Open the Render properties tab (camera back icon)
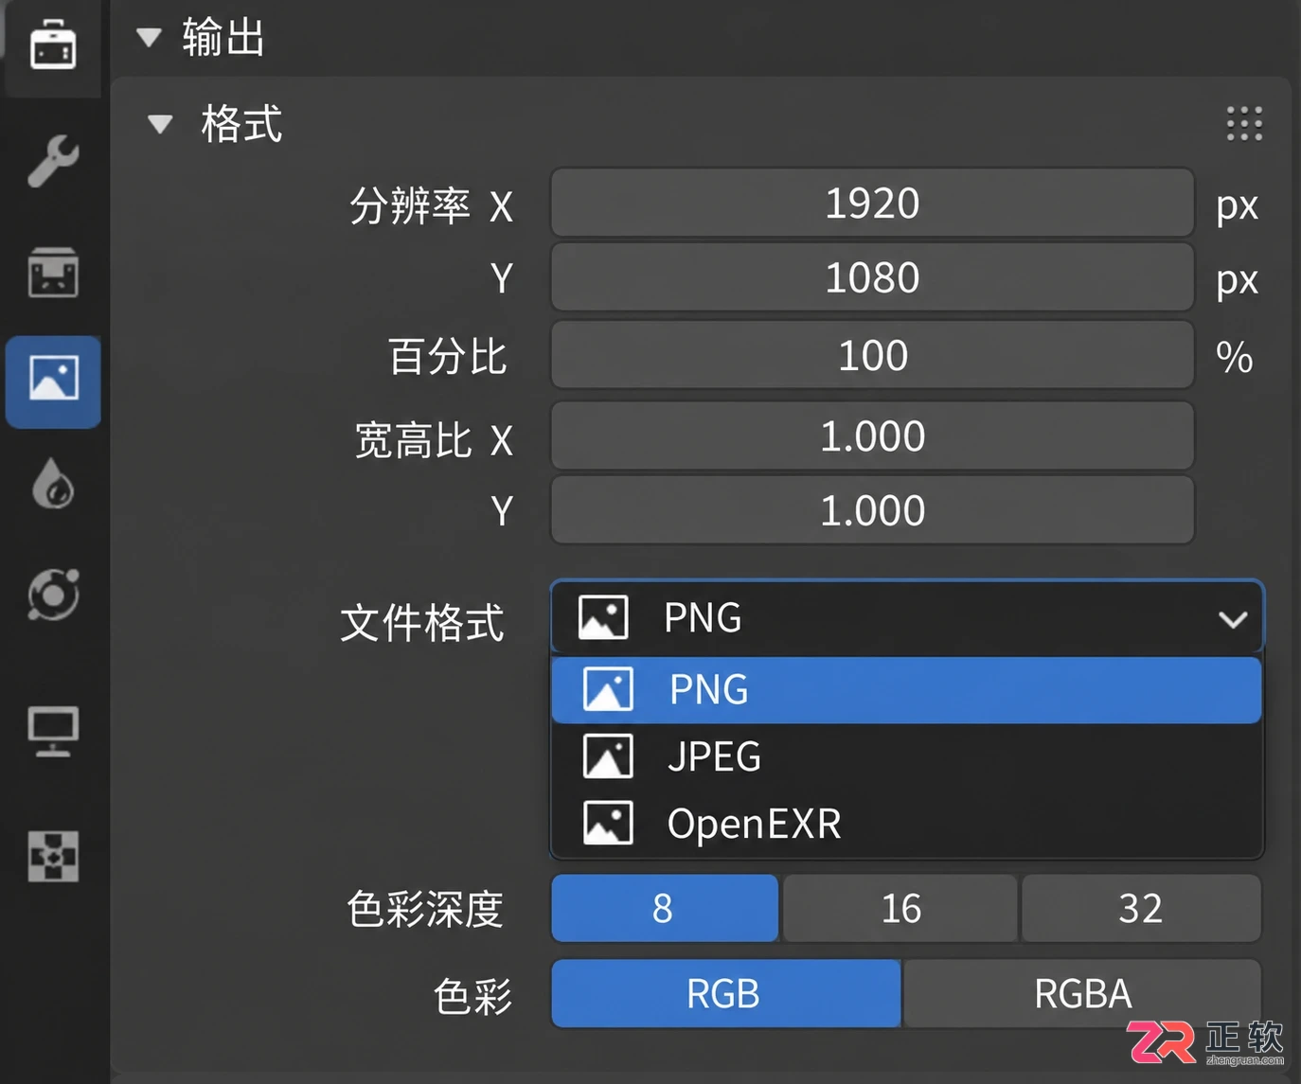Viewport: 1301px width, 1084px height. [x=53, y=273]
